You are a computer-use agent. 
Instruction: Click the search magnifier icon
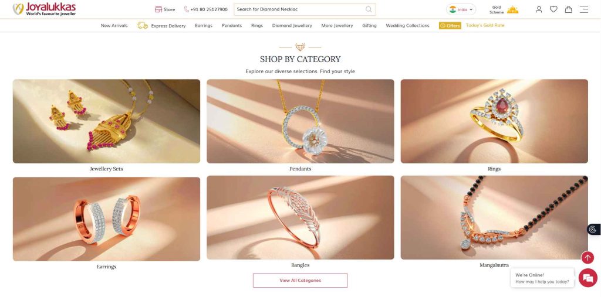click(x=369, y=9)
